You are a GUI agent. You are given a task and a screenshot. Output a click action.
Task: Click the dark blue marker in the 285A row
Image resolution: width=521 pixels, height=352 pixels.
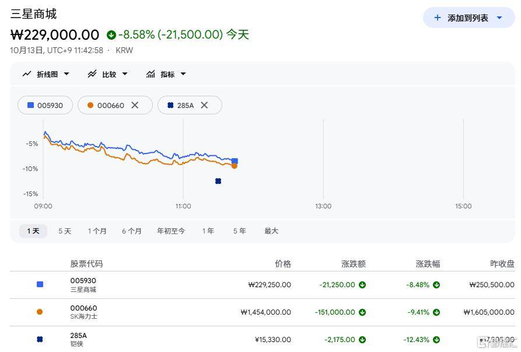coord(40,339)
